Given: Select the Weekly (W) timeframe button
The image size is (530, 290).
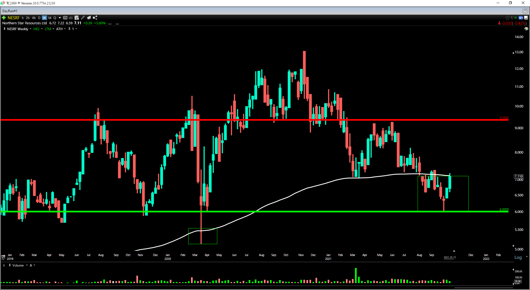Looking at the screenshot, I should [x=44, y=18].
